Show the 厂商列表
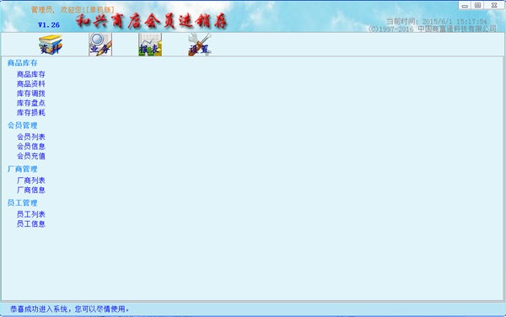 31,180
